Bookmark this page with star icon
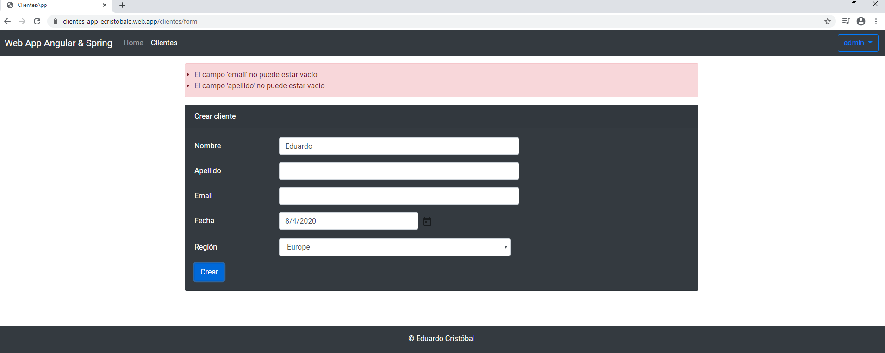 [828, 21]
